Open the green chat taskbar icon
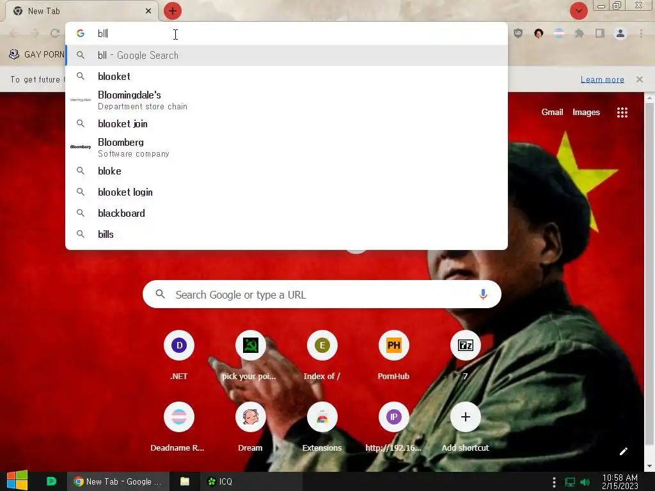This screenshot has width=655, height=491. [51, 481]
